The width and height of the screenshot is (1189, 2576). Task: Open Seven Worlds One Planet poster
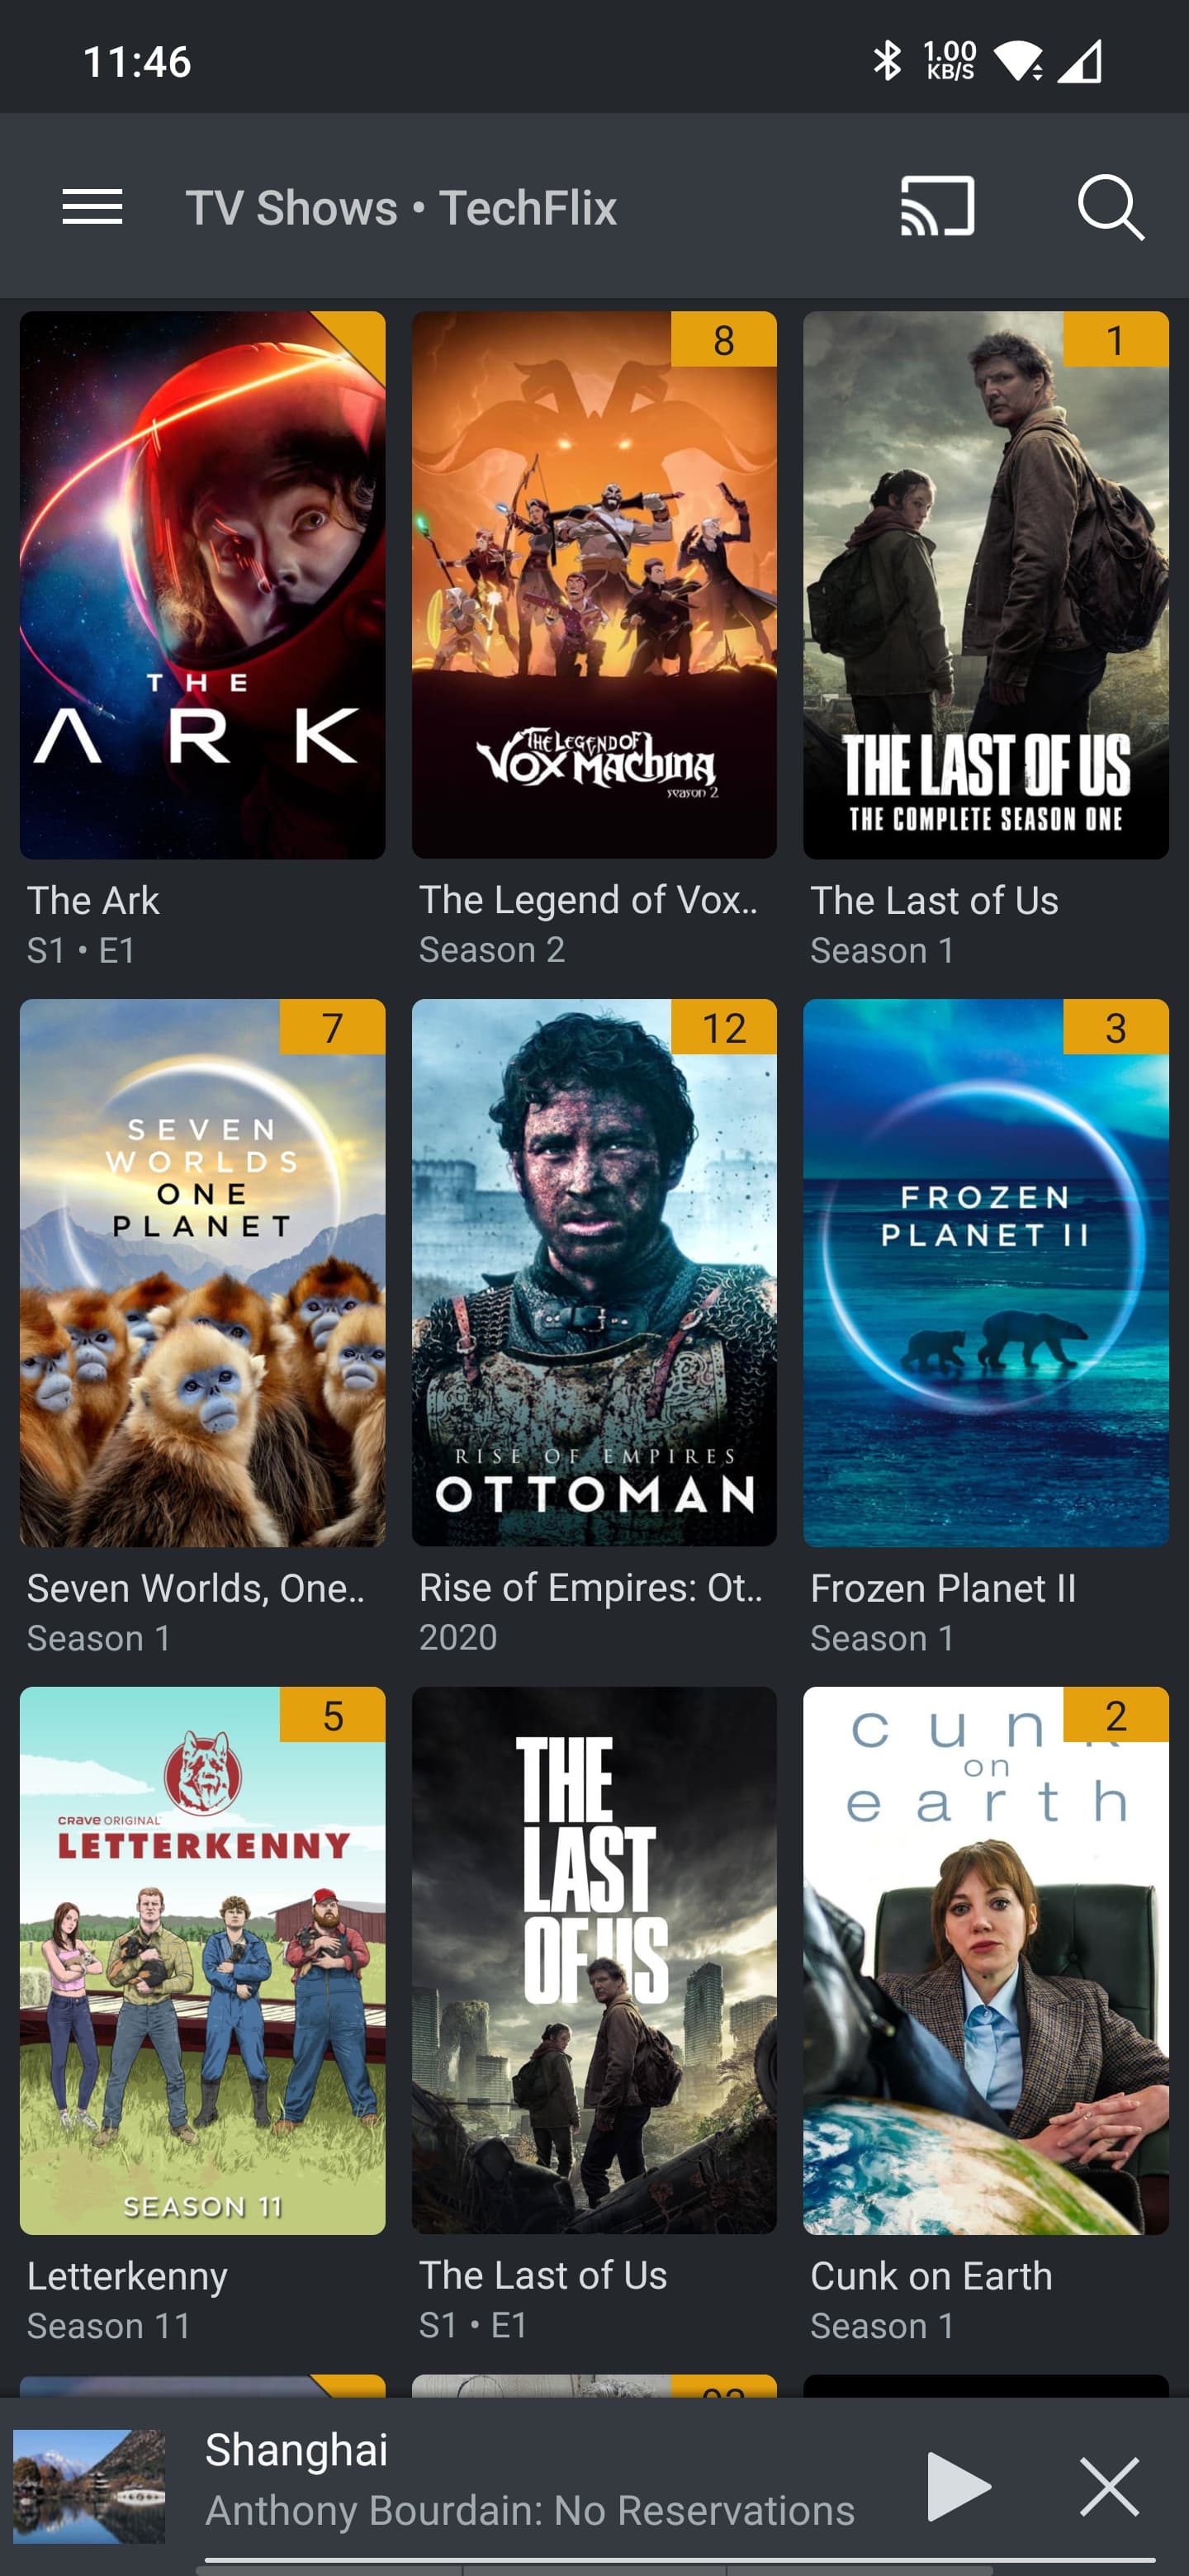pos(202,1273)
